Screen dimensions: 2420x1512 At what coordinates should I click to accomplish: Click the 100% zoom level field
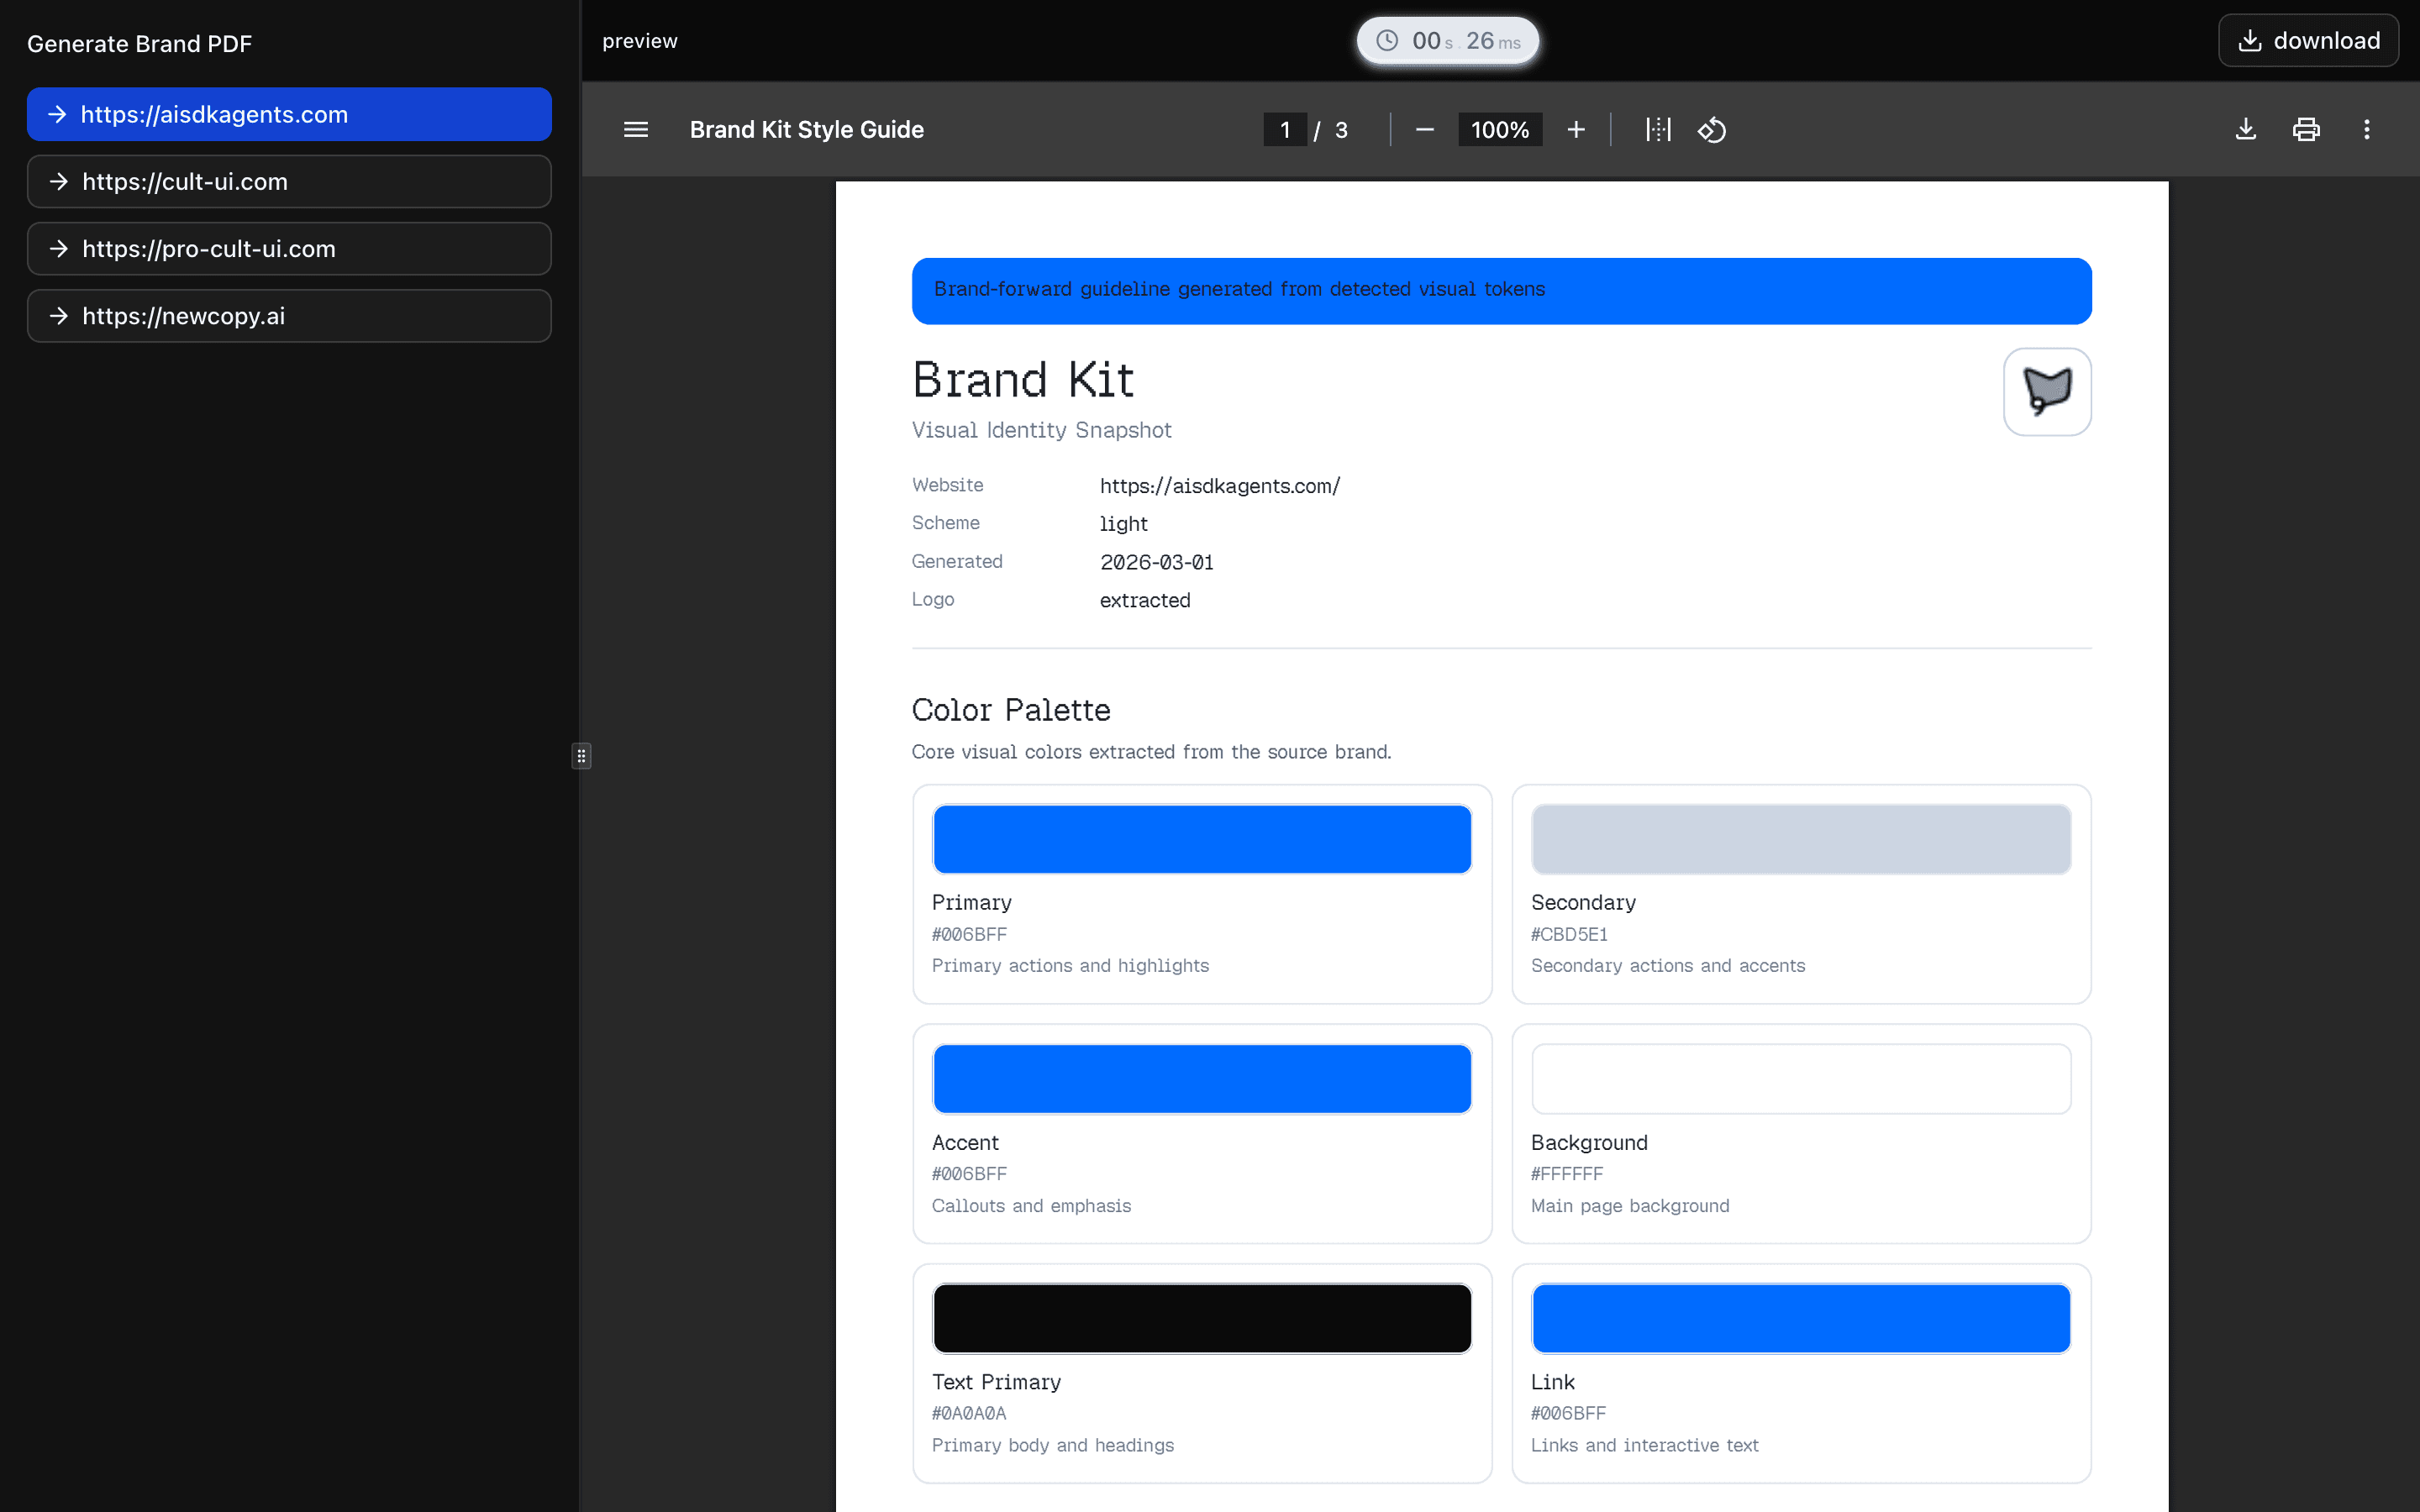1500,130
